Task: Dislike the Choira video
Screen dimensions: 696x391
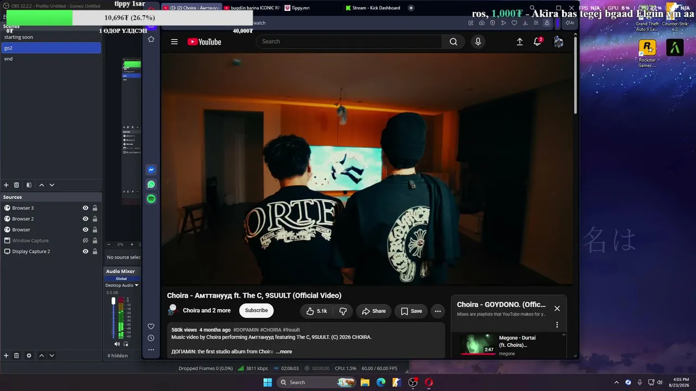Action: pos(343,311)
